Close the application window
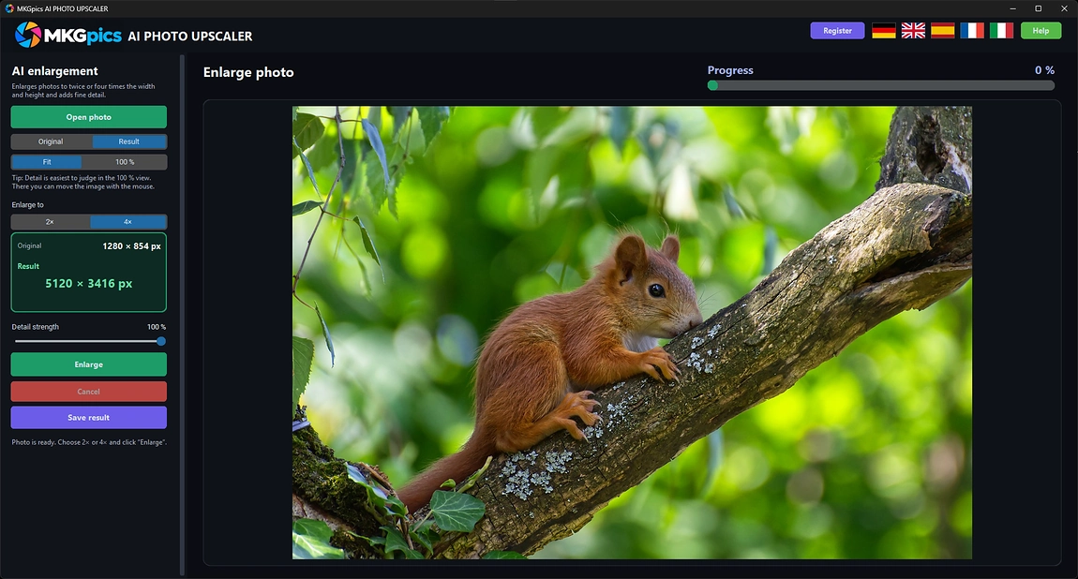Image resolution: width=1078 pixels, height=579 pixels. tap(1064, 8)
